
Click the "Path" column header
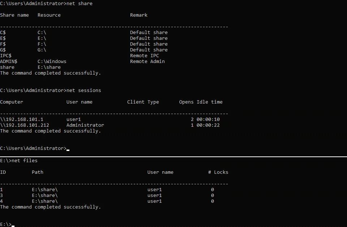(37, 172)
